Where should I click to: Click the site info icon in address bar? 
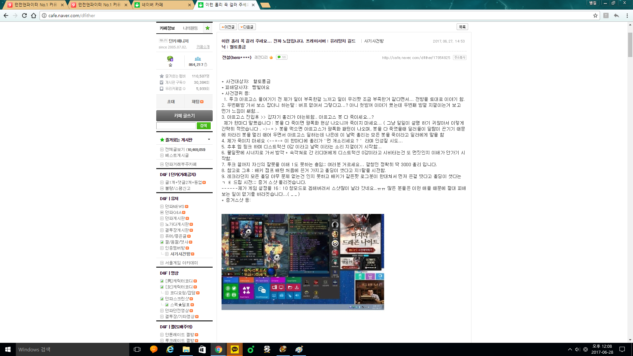[x=44, y=15]
